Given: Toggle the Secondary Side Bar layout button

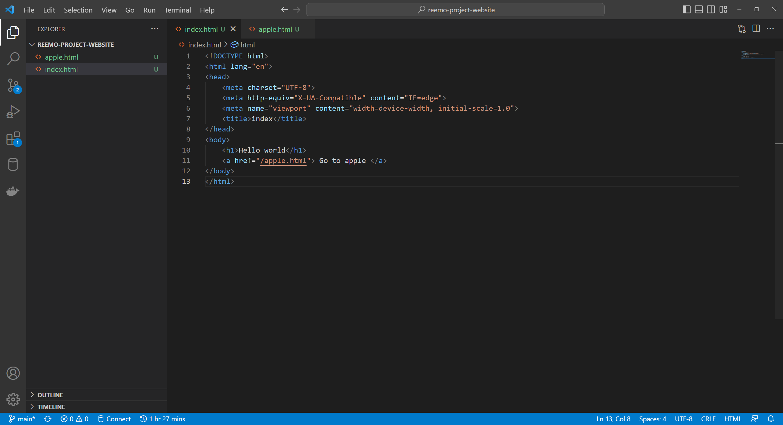Looking at the screenshot, I should click(711, 9).
